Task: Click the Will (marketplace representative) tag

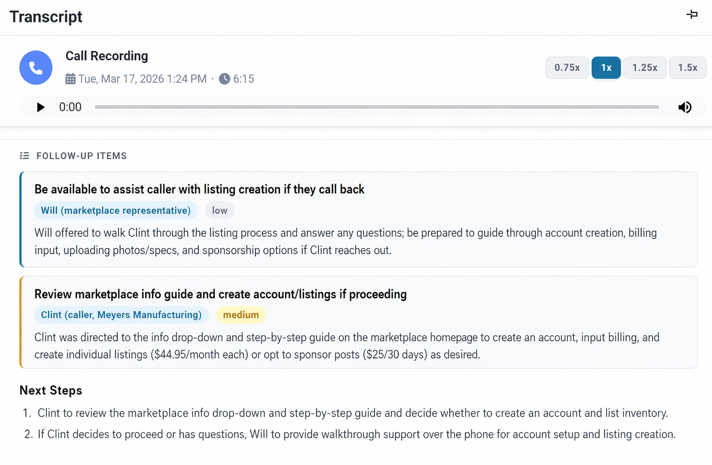Action: click(x=116, y=210)
